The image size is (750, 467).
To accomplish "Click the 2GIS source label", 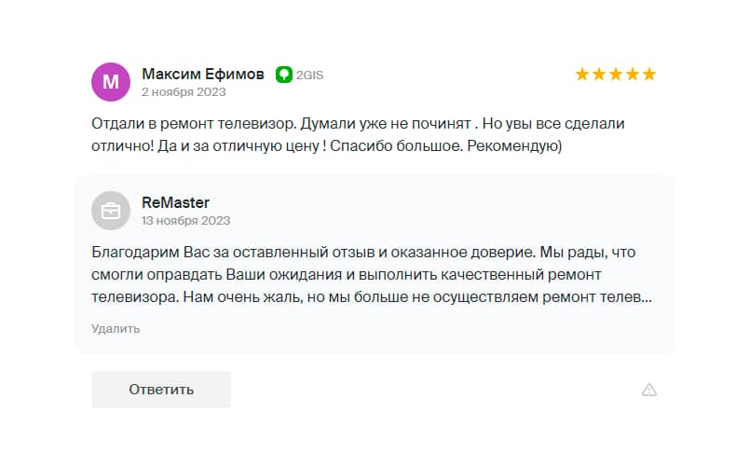I will 310,75.
